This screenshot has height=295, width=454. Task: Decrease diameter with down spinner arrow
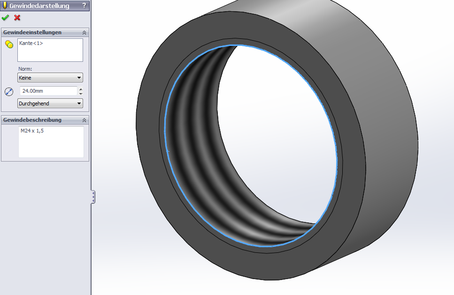tap(81, 94)
